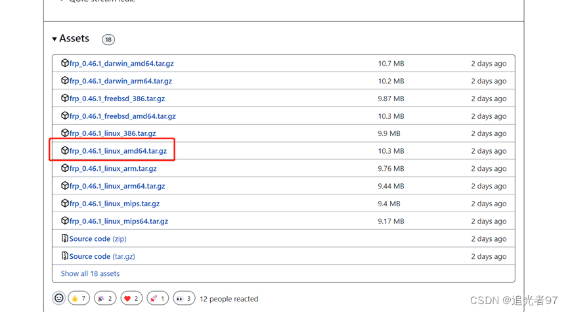Toggle the heart reaction with 2 votes
Viewport: 568px width, 312px height.
pos(131,298)
